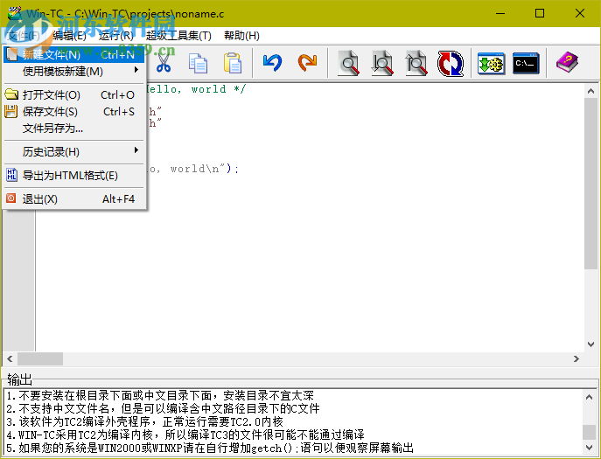Image resolution: width=601 pixels, height=459 pixels.
Task: Click the Win-TC application icon in the title bar
Action: click(15, 13)
